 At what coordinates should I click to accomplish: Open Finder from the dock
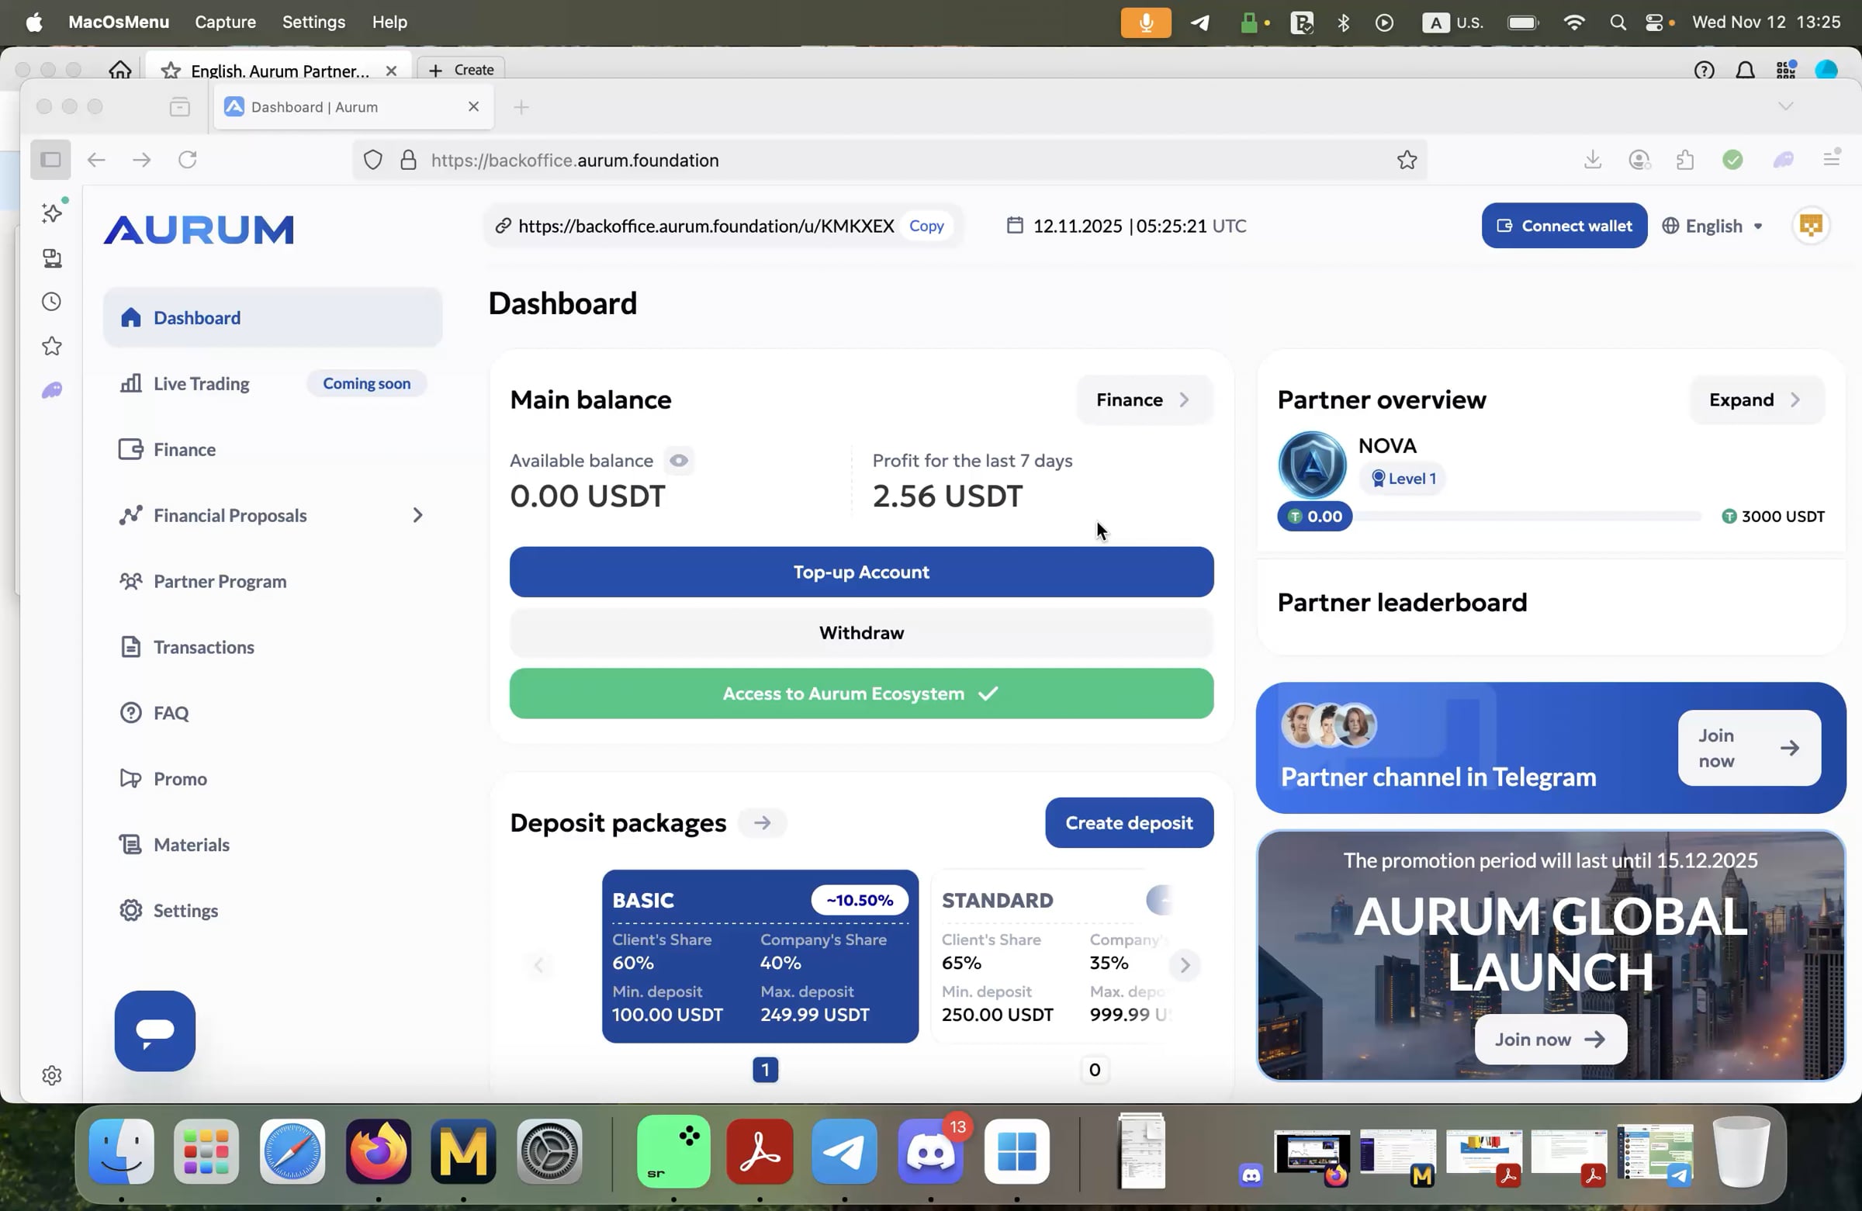tap(121, 1151)
